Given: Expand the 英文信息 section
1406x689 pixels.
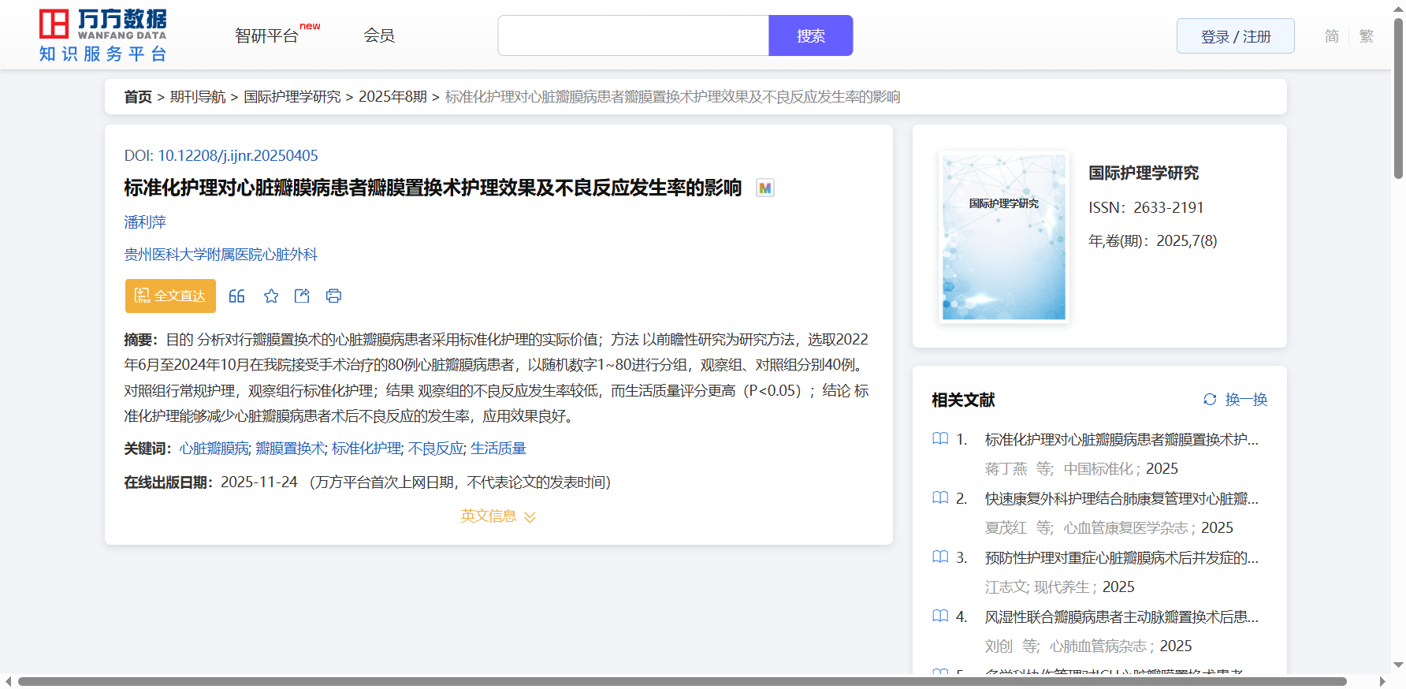Looking at the screenshot, I should click(x=498, y=516).
